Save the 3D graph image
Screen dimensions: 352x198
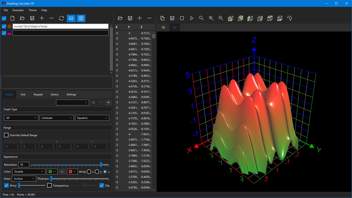pyautogui.click(x=172, y=18)
